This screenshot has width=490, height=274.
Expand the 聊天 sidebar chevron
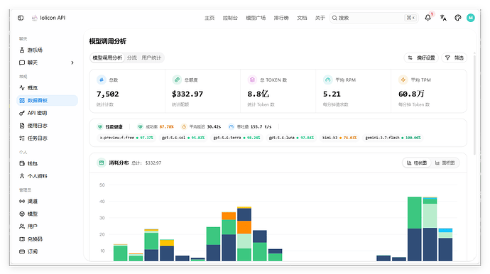click(x=72, y=62)
